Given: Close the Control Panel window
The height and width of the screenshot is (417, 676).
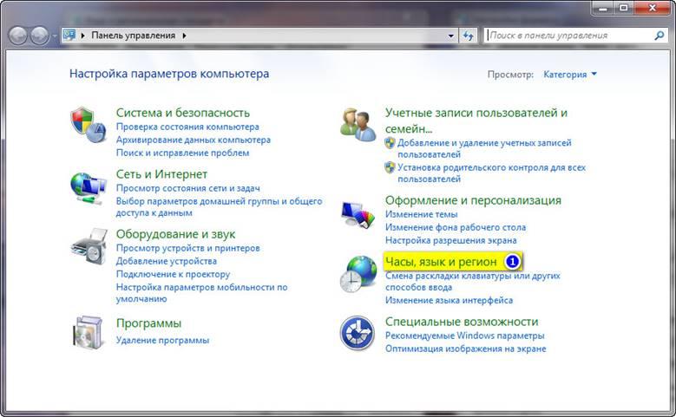Looking at the screenshot, I should 653,8.
